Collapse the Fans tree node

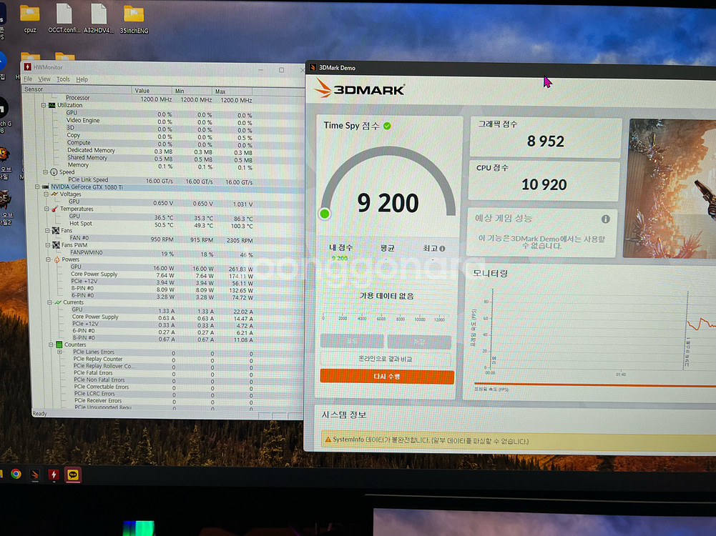tap(47, 230)
